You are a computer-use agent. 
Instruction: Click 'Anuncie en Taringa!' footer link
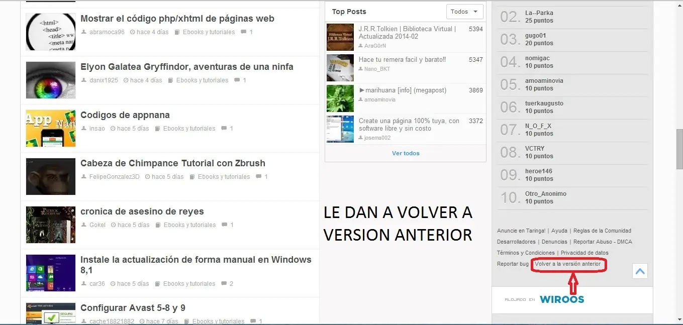521,231
